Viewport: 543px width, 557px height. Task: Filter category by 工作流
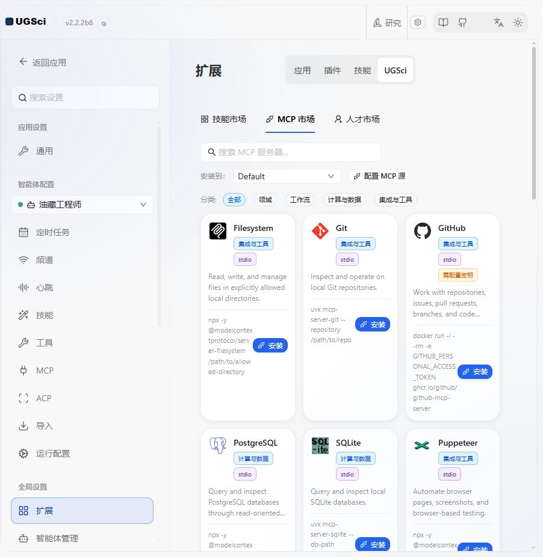point(300,200)
